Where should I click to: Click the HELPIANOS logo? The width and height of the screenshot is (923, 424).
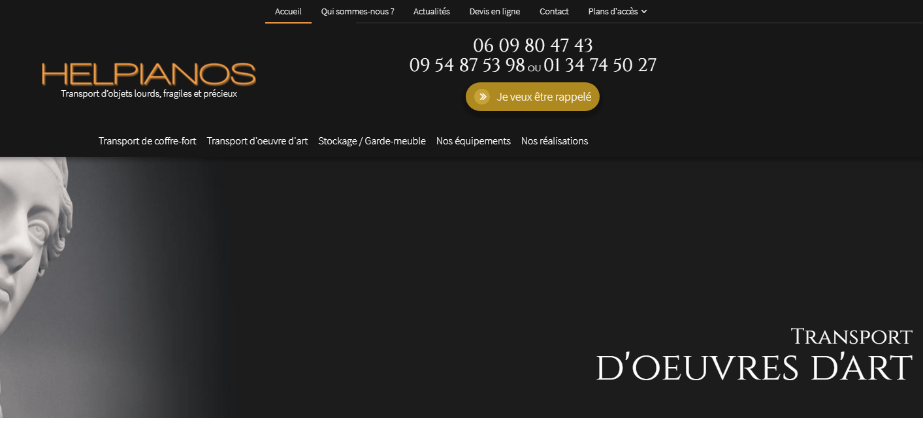coord(149,74)
